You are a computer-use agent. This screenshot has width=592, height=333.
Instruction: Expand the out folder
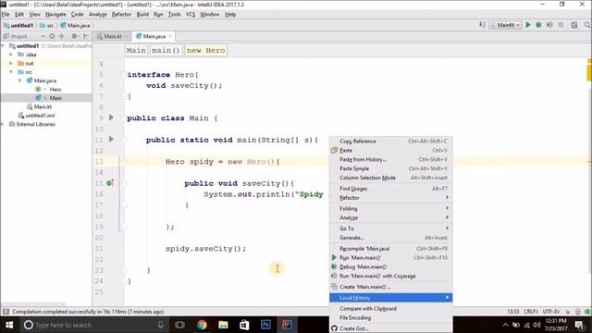pyautogui.click(x=11, y=63)
